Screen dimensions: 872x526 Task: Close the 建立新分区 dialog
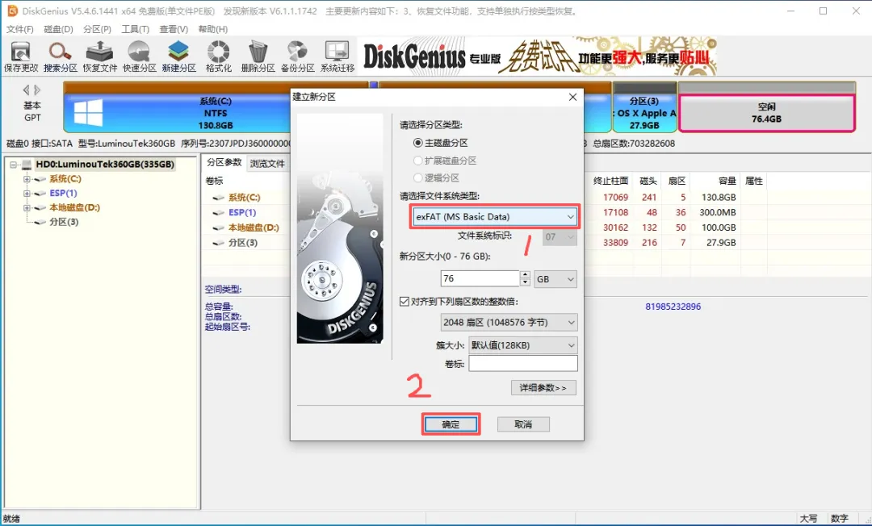click(572, 97)
